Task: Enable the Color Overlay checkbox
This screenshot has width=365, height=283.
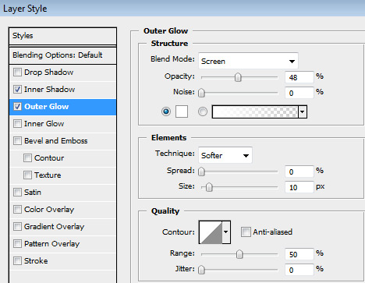Action: 17,209
